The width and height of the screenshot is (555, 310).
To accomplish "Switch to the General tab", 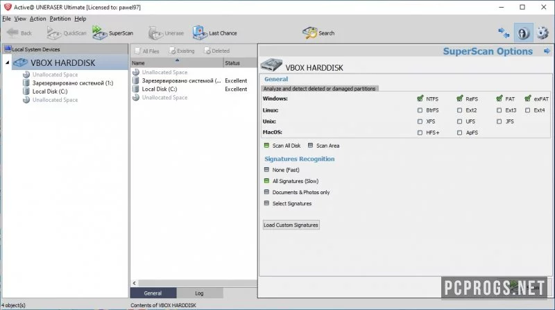I will pyautogui.click(x=153, y=293).
